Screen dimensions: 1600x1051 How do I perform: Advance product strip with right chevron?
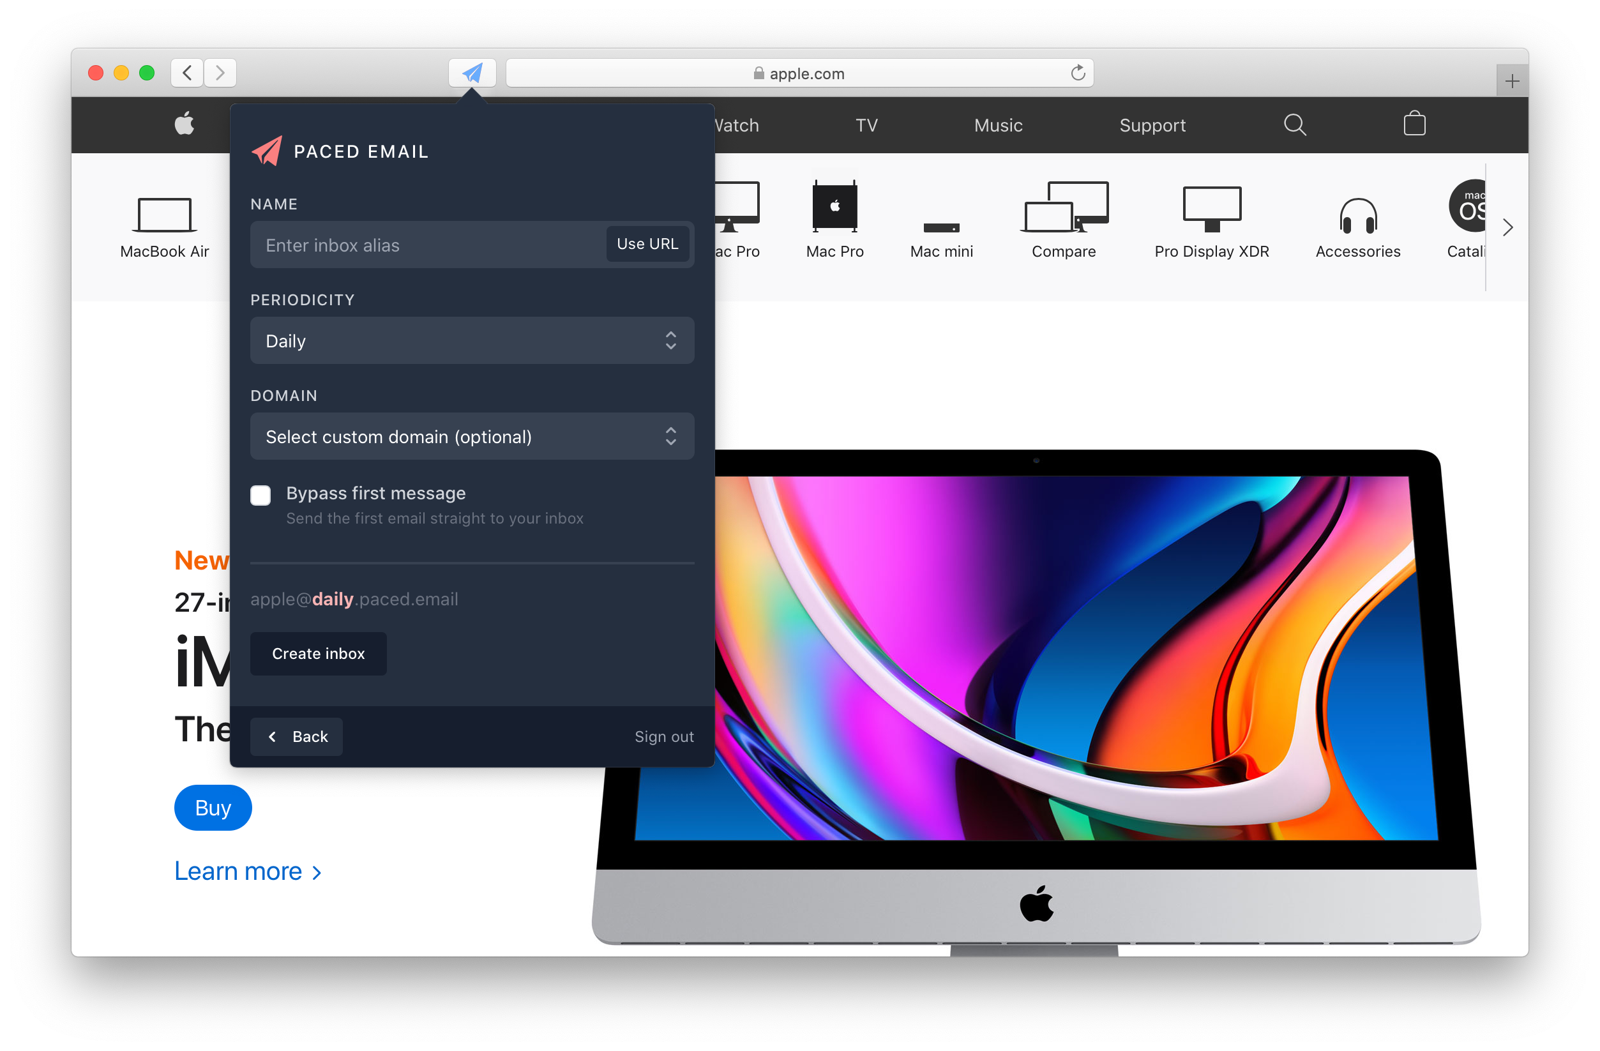click(1507, 227)
